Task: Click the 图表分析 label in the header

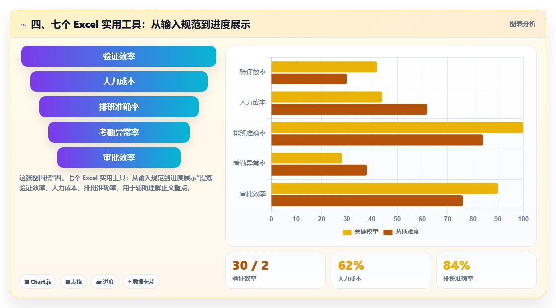Action: 522,24
